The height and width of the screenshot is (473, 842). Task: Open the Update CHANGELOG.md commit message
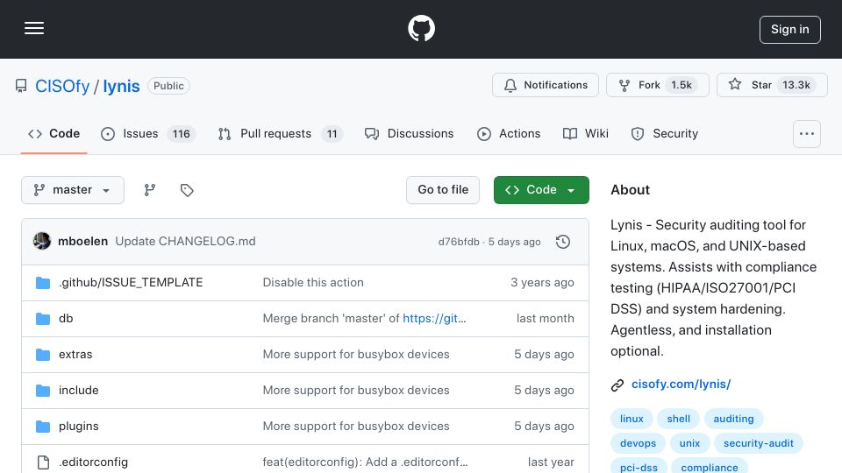point(185,242)
